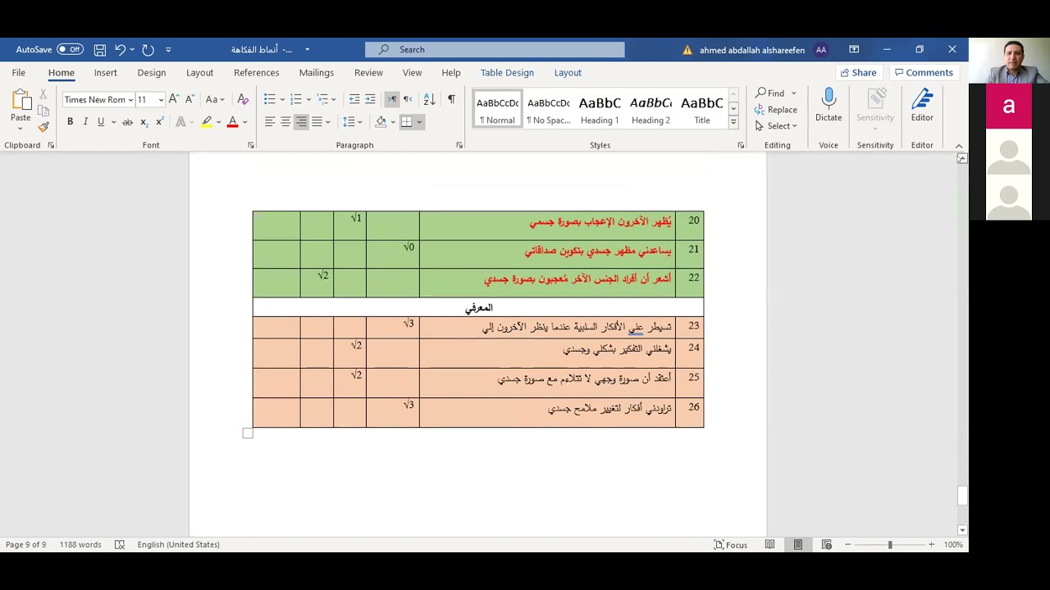Clear all formatting
Viewport: 1050px width, 590px height.
(243, 99)
